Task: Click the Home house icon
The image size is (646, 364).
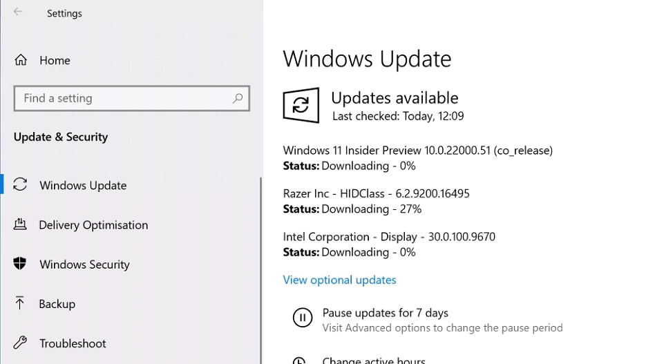Action: [x=21, y=60]
